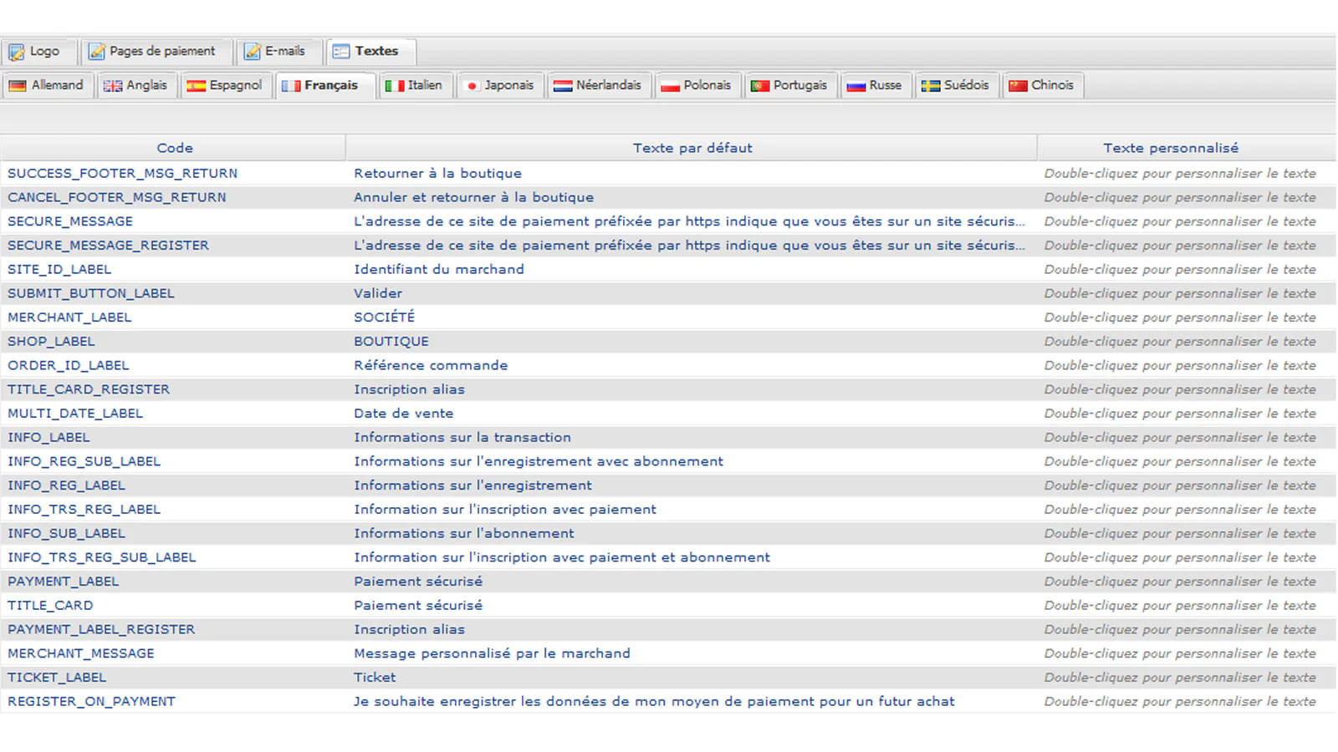Switch language to Anglais
Viewport: 1338px width, 752px height.
(x=136, y=85)
